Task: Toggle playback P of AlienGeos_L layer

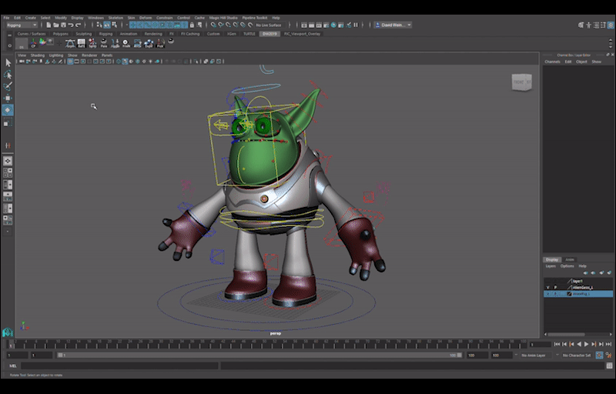Action: 555,288
